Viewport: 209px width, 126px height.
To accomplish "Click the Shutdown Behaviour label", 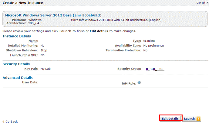I will pyautogui.click(x=22, y=50).
